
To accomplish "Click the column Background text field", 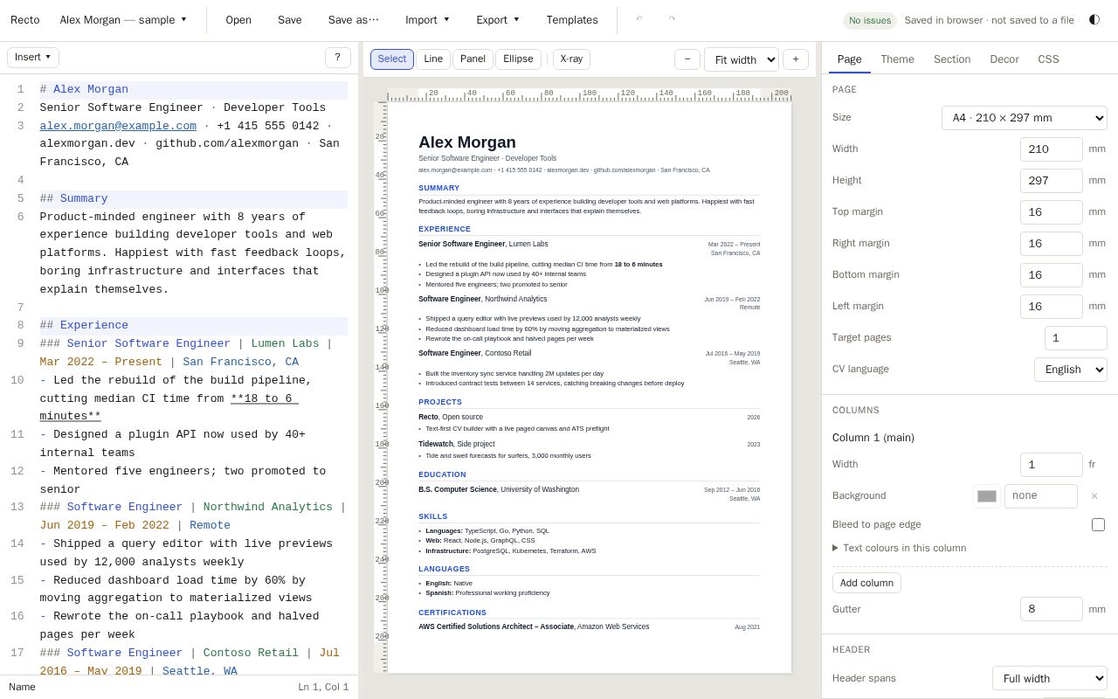I will click(x=1041, y=496).
